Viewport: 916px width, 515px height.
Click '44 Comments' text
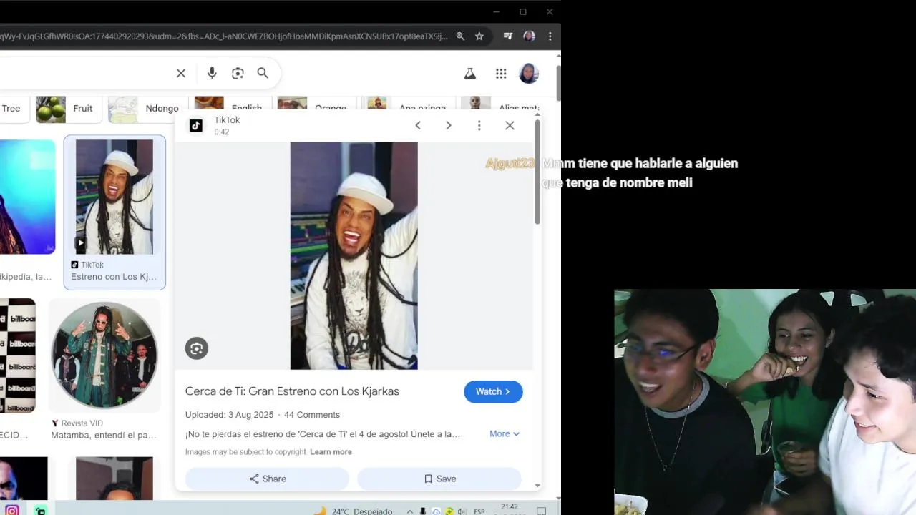(x=312, y=415)
